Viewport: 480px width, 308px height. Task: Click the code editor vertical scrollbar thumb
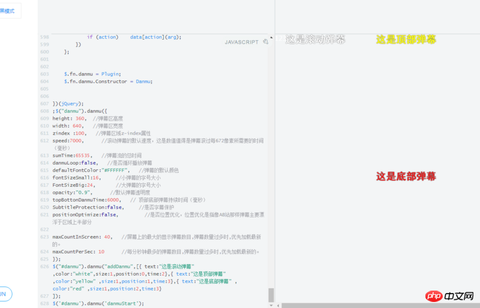point(271,295)
